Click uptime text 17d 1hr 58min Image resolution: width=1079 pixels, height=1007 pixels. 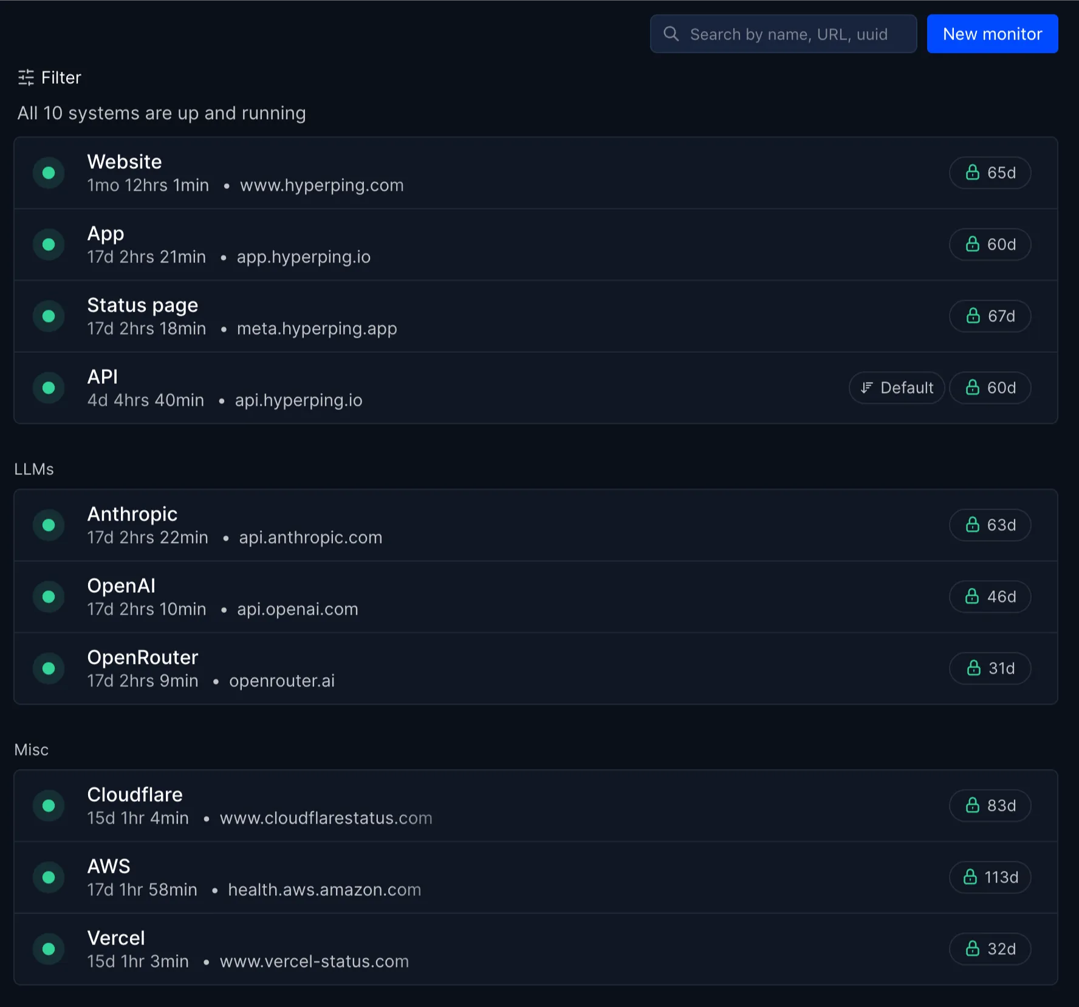click(x=142, y=890)
